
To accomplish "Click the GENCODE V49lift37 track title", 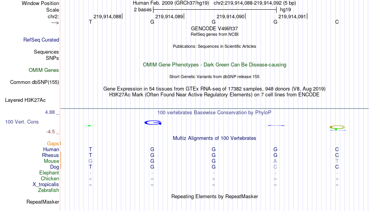I will (x=214, y=28).
